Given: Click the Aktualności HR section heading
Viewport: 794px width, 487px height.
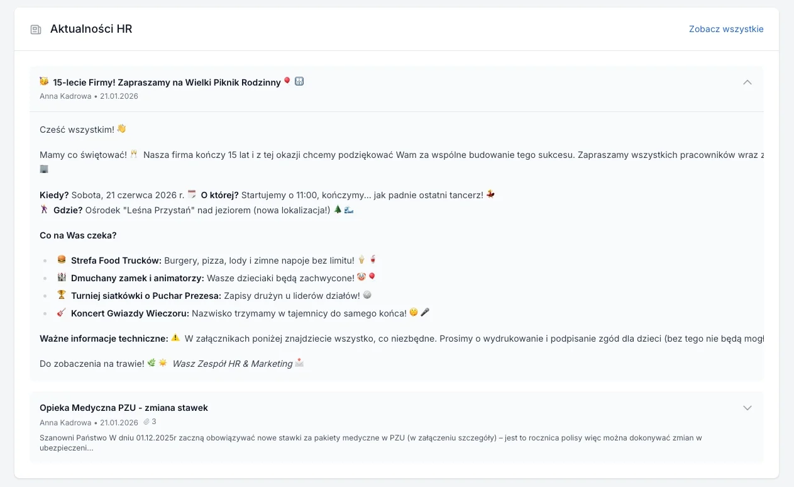Looking at the screenshot, I should [x=91, y=29].
